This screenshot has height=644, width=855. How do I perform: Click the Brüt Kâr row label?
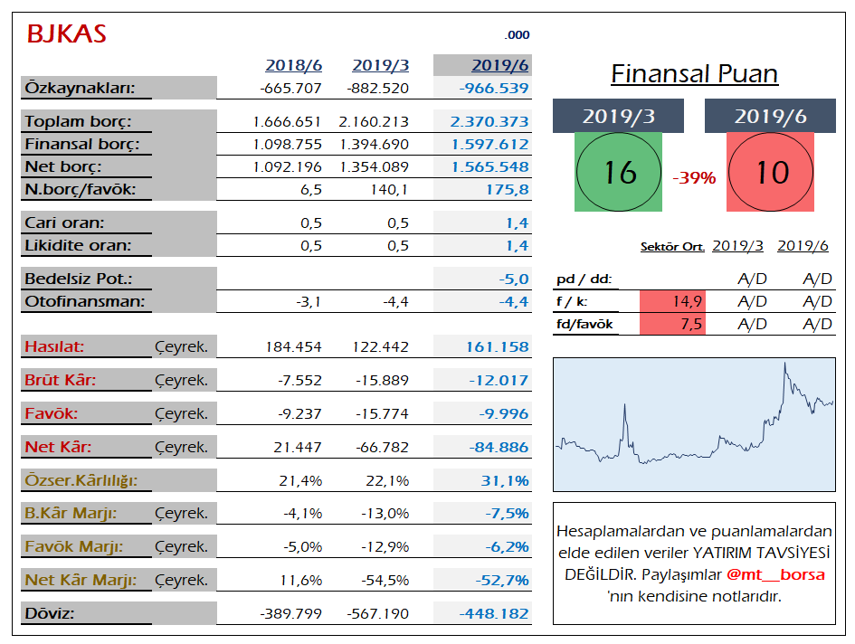(60, 380)
